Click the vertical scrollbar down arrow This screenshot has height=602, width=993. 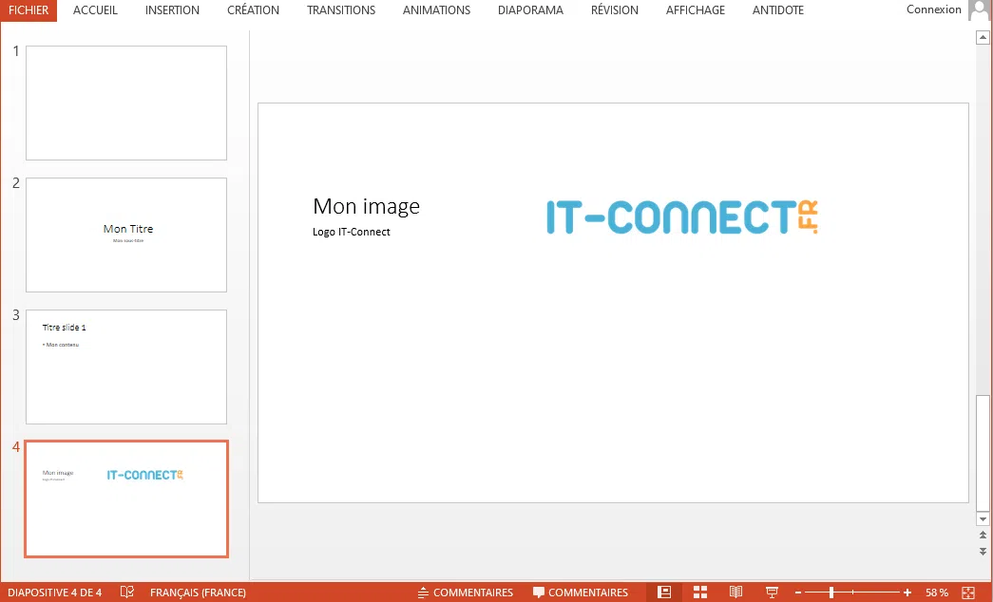(x=983, y=519)
